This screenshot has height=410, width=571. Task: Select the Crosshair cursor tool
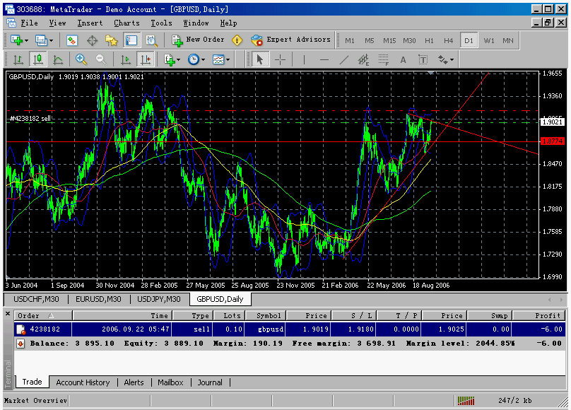click(280, 60)
